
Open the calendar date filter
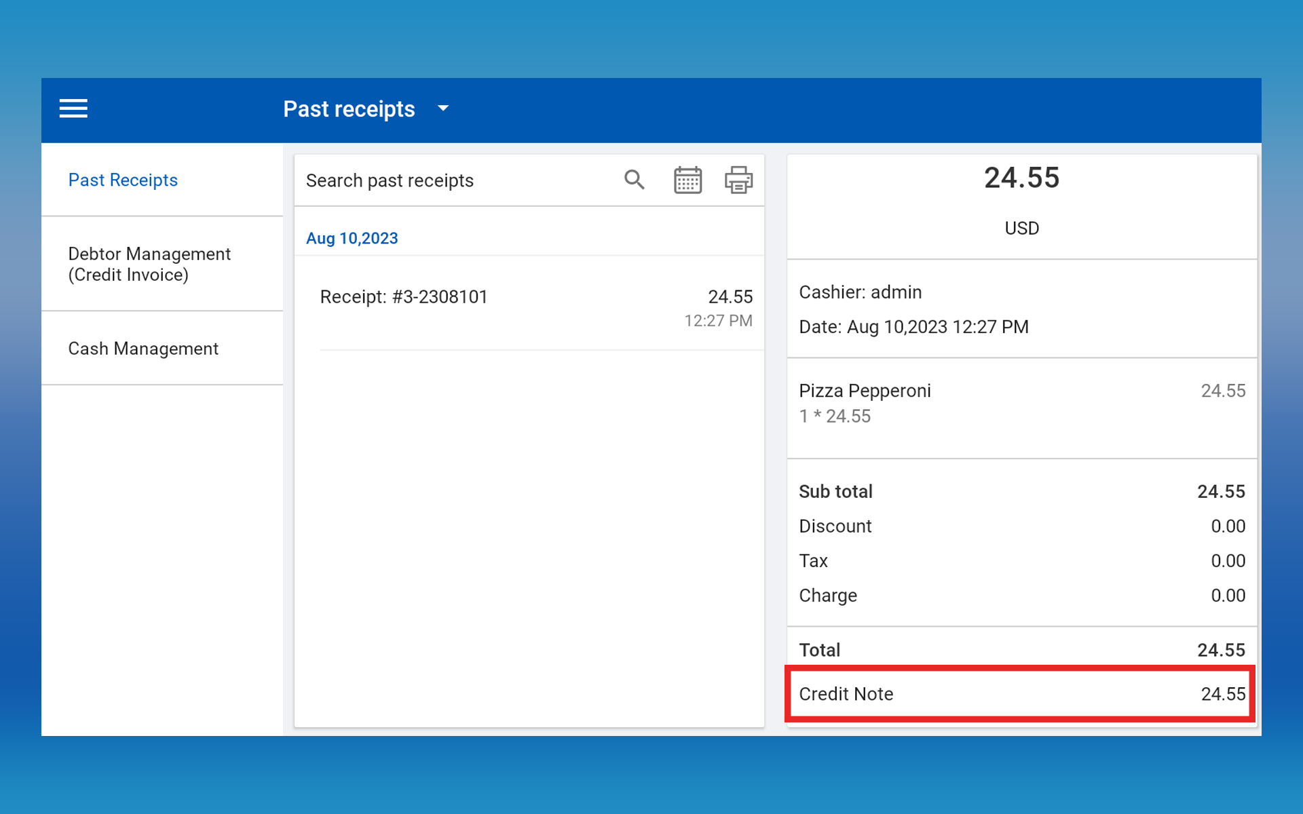click(x=687, y=180)
